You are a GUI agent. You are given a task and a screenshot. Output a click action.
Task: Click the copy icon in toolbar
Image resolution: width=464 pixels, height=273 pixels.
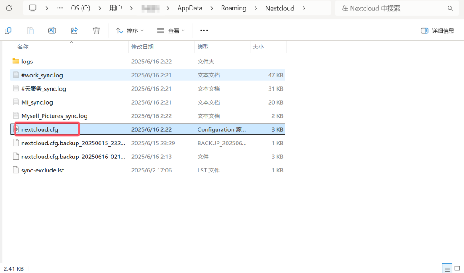tap(8, 30)
